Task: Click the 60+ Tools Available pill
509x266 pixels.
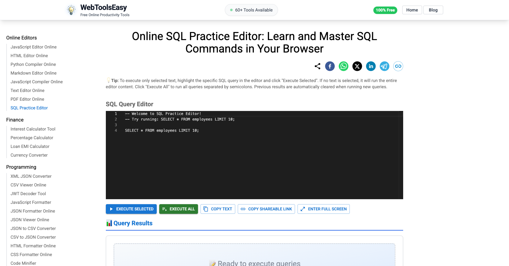Action: click(251, 10)
